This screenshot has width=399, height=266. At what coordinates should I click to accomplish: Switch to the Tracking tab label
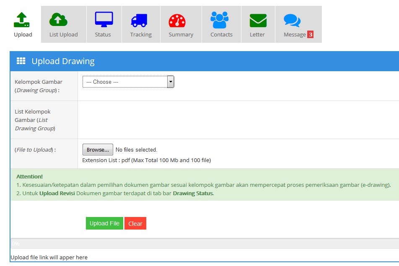click(x=141, y=35)
